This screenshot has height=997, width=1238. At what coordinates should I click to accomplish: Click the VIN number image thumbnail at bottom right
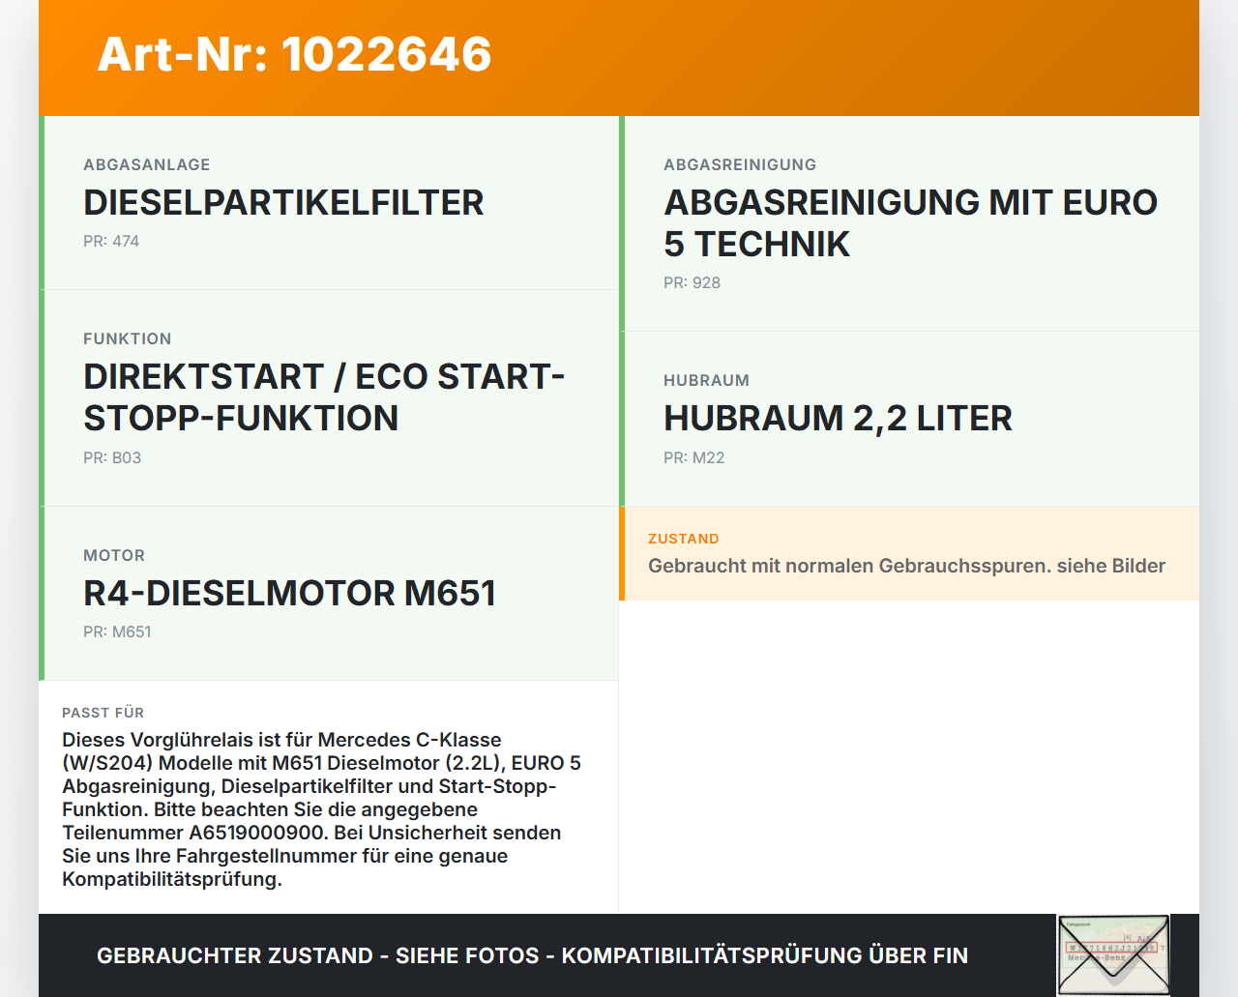1113,955
